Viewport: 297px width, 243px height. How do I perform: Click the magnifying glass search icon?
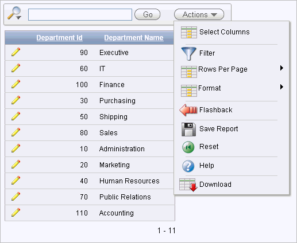click(x=14, y=13)
